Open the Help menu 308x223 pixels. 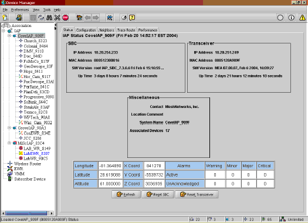(x=57, y=9)
